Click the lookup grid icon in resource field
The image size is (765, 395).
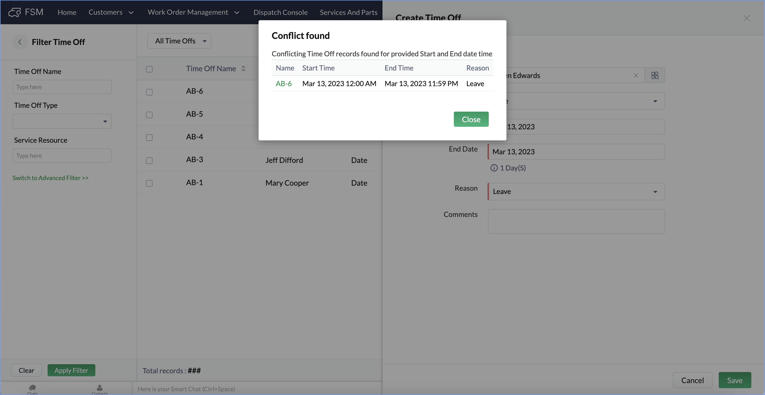click(x=654, y=75)
